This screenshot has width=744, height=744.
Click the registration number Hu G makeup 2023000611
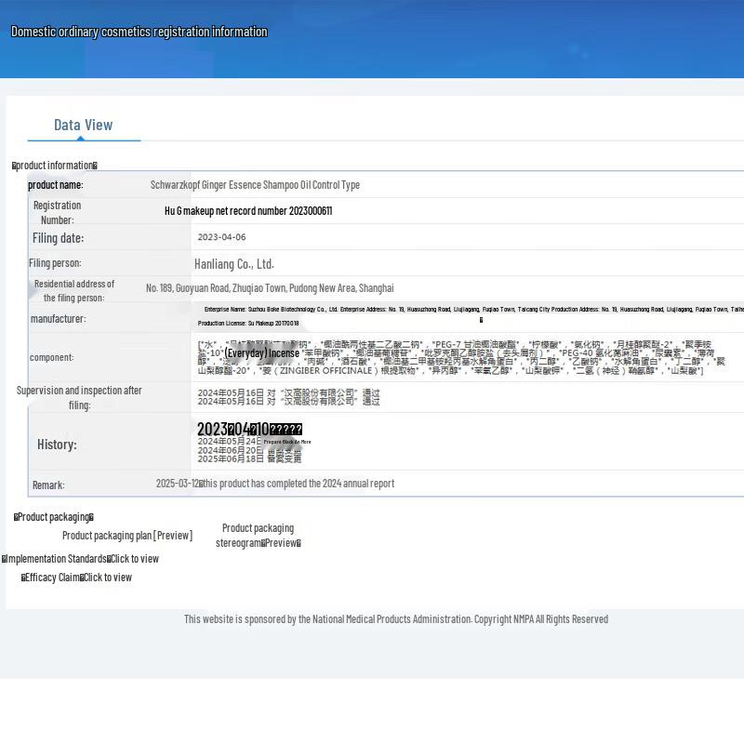(x=248, y=211)
